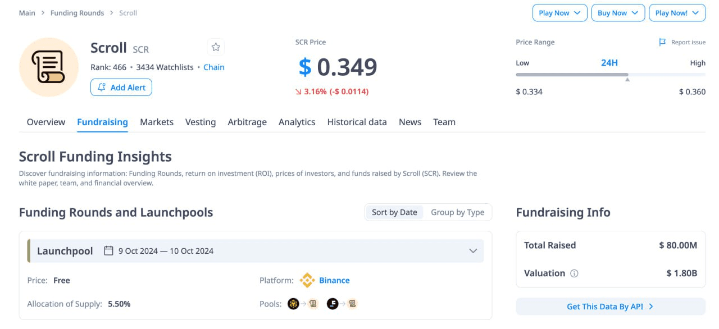Click the Binance logo icon
The image size is (719, 329).
pos(307,280)
